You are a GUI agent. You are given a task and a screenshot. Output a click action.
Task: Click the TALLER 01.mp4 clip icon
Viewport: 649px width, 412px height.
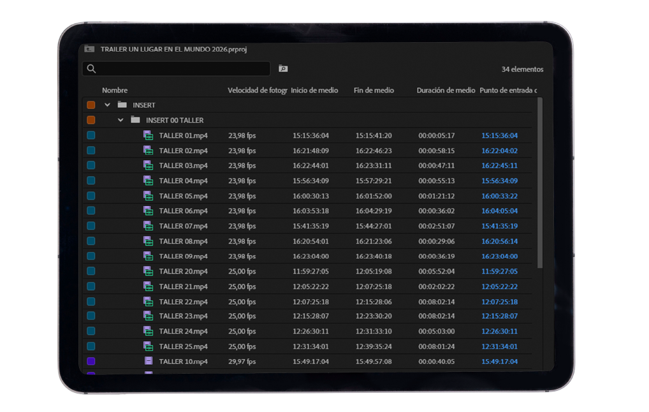(148, 135)
